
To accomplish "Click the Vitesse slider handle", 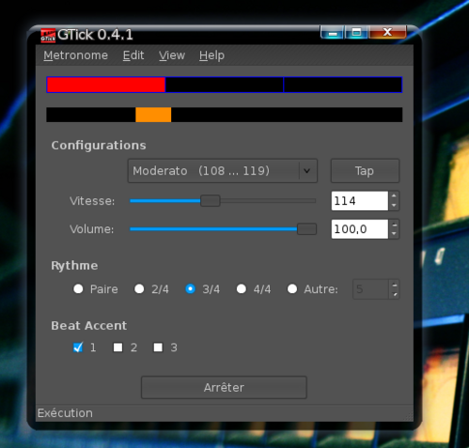I will pos(211,201).
